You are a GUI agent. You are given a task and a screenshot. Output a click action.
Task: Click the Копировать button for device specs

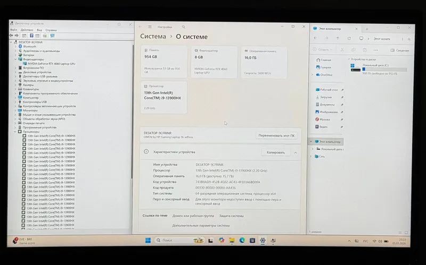[276, 152]
